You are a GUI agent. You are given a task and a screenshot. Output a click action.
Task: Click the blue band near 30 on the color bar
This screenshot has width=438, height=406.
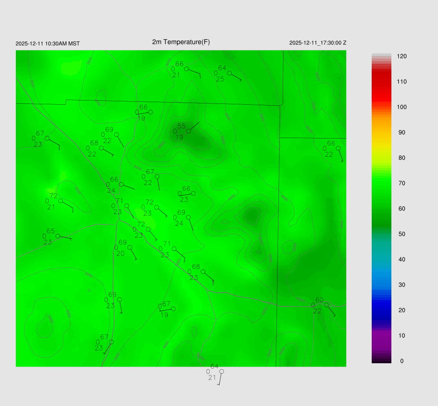(381, 284)
